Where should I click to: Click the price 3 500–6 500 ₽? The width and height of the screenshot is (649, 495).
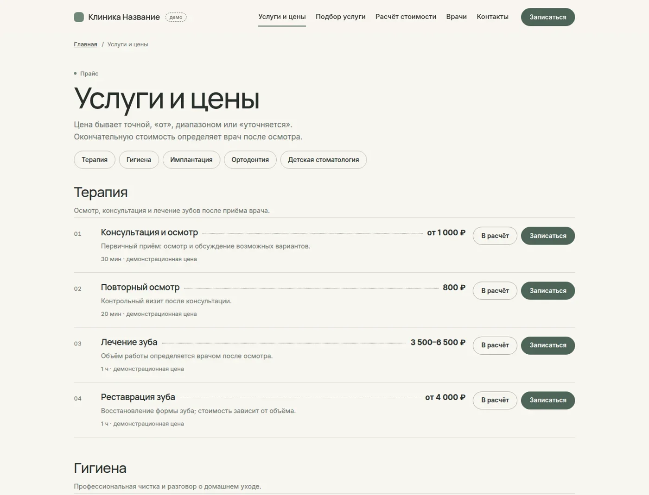[x=438, y=342]
